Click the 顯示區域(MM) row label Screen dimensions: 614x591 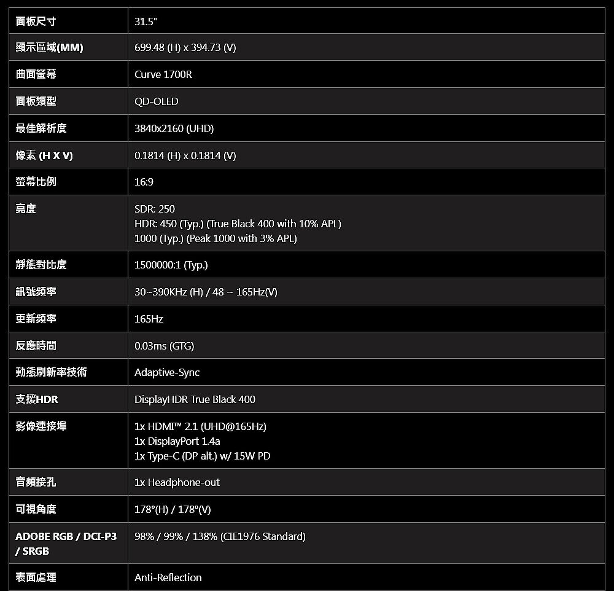[49, 47]
